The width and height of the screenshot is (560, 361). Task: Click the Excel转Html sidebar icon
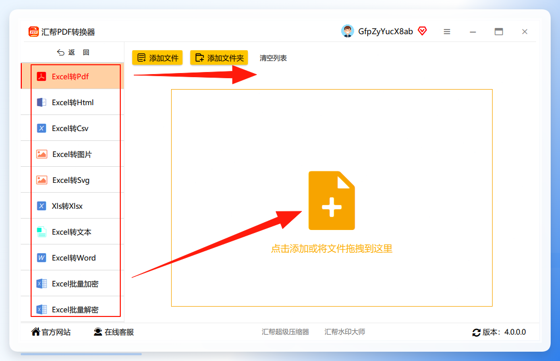pos(41,103)
